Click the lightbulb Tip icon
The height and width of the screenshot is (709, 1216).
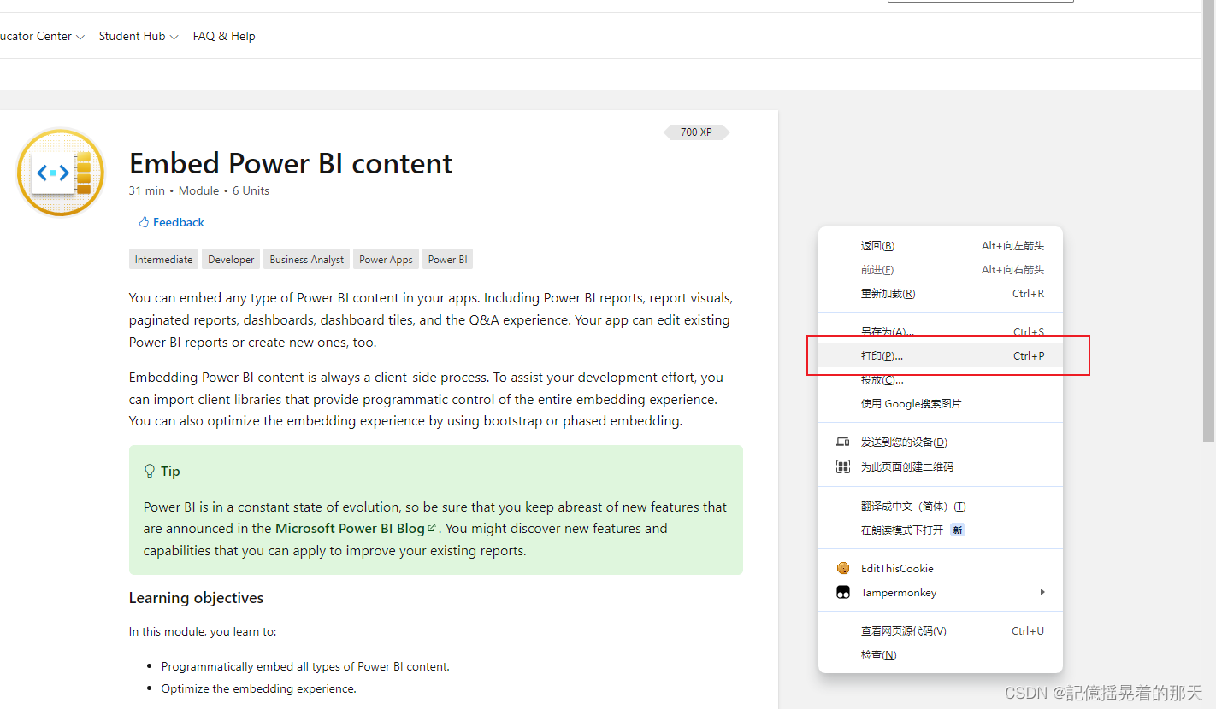click(x=150, y=471)
